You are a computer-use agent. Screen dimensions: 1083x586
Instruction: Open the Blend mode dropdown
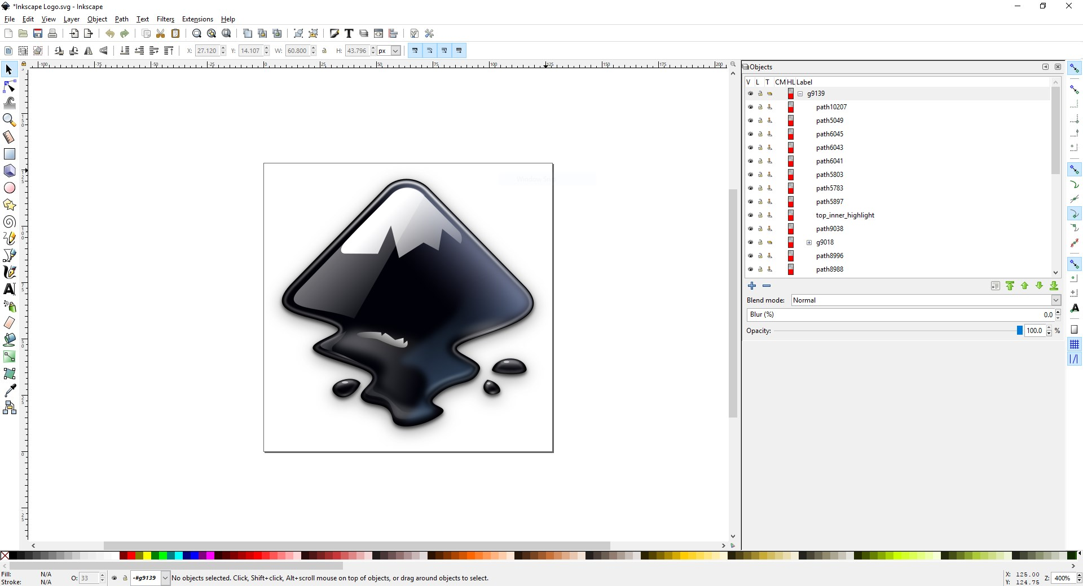tap(1055, 300)
